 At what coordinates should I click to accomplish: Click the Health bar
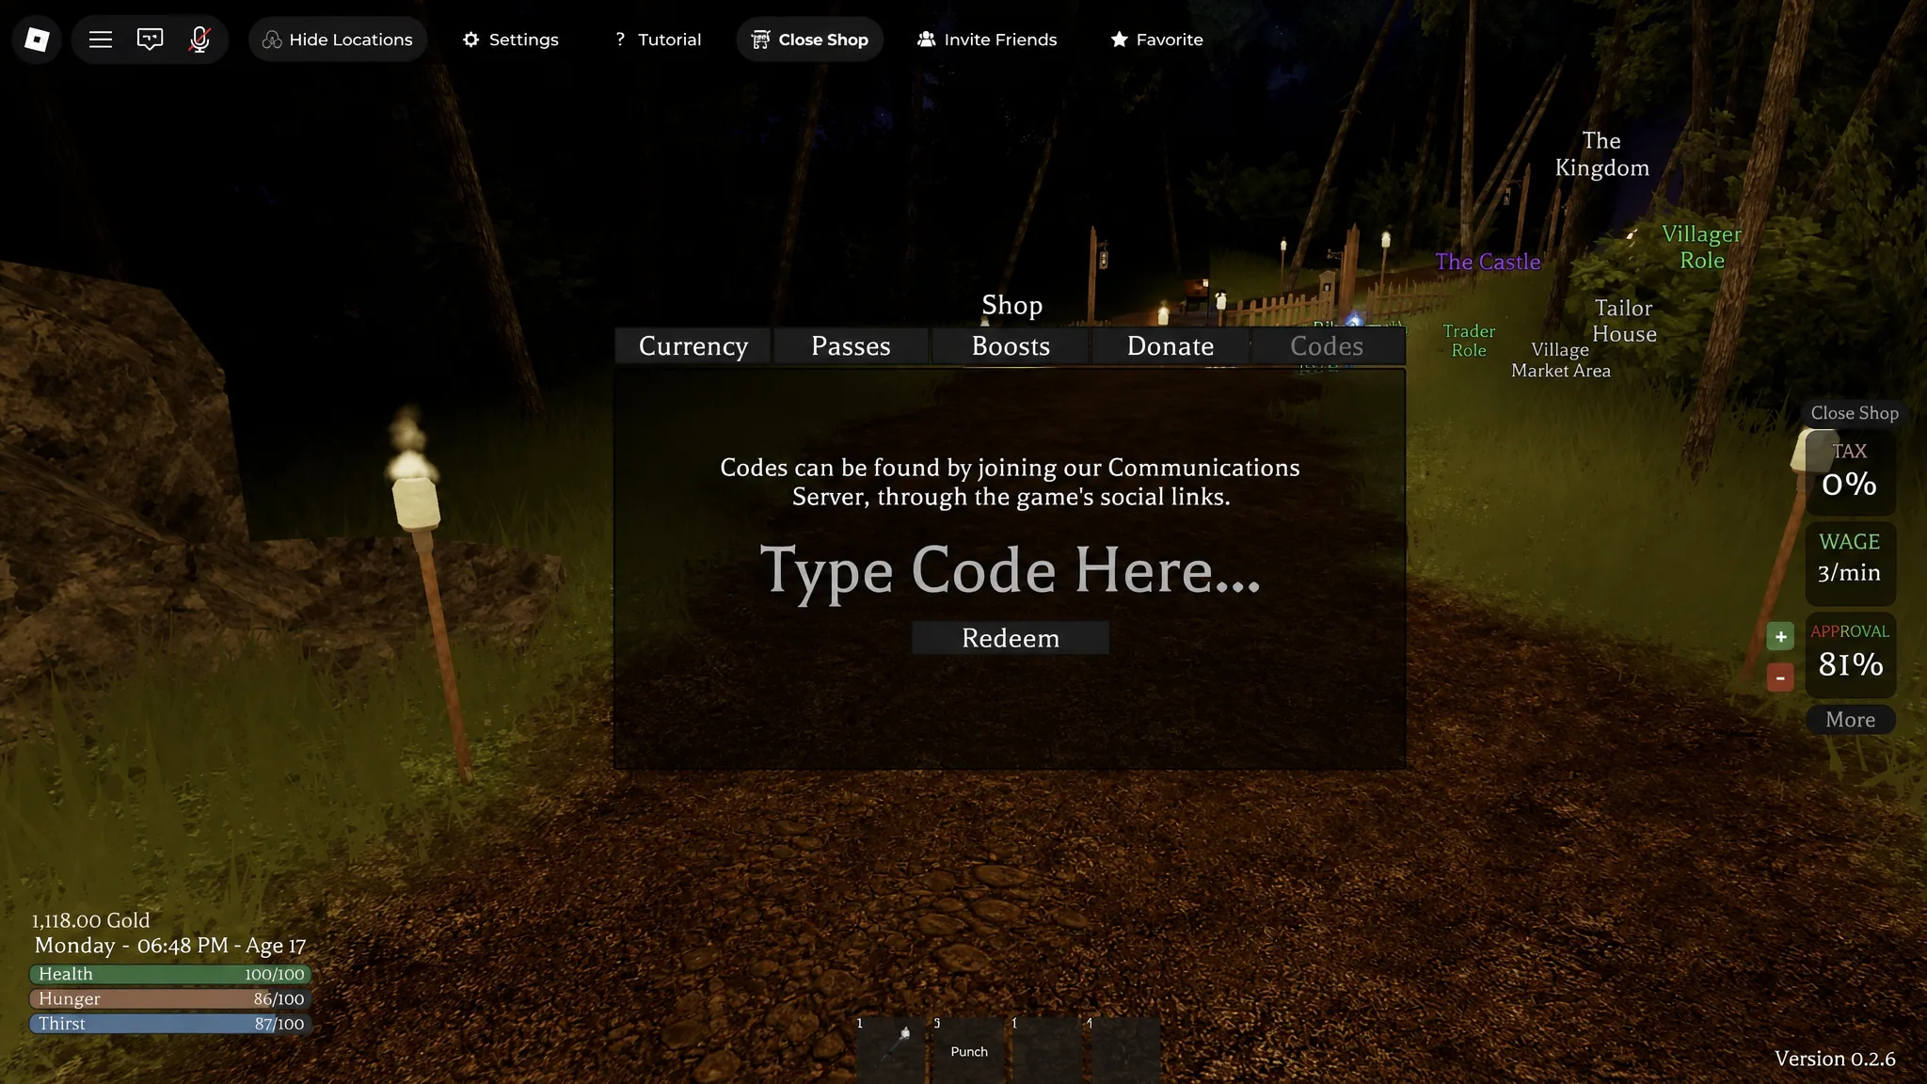coord(171,974)
